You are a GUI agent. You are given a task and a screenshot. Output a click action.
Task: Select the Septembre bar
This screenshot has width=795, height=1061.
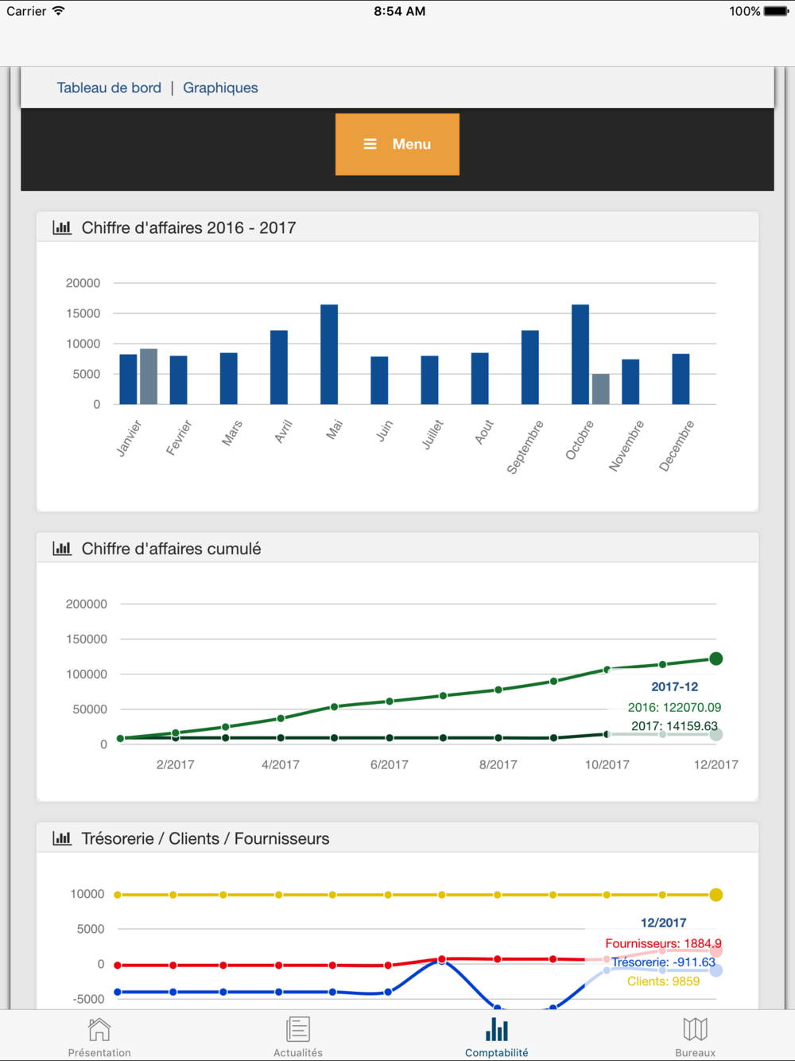pyautogui.click(x=530, y=367)
